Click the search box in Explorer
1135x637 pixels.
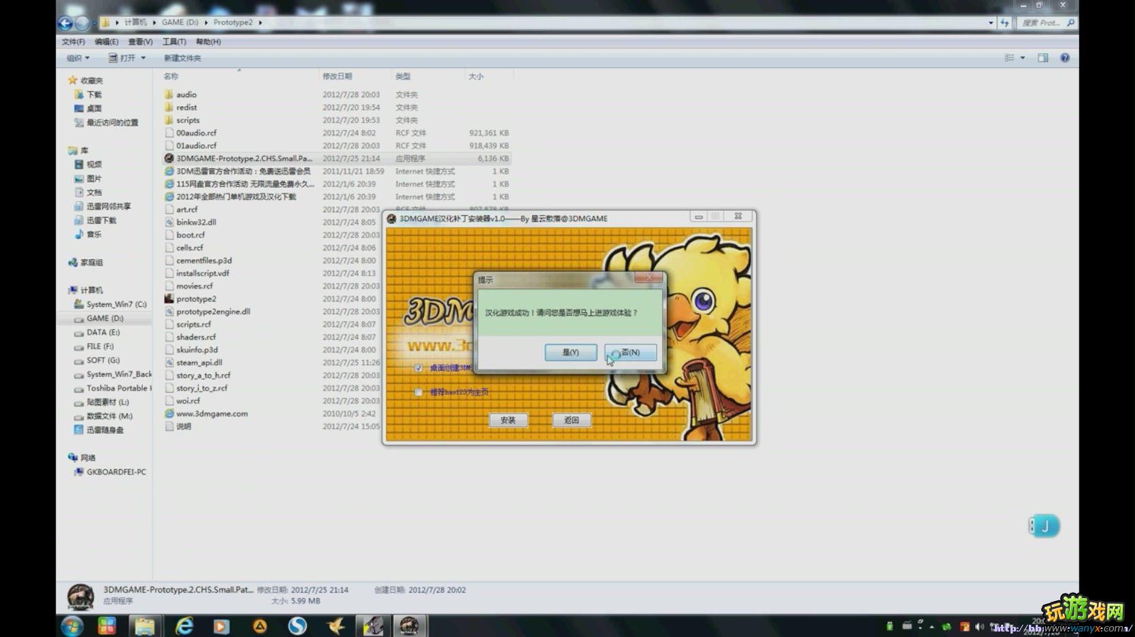(x=1047, y=22)
